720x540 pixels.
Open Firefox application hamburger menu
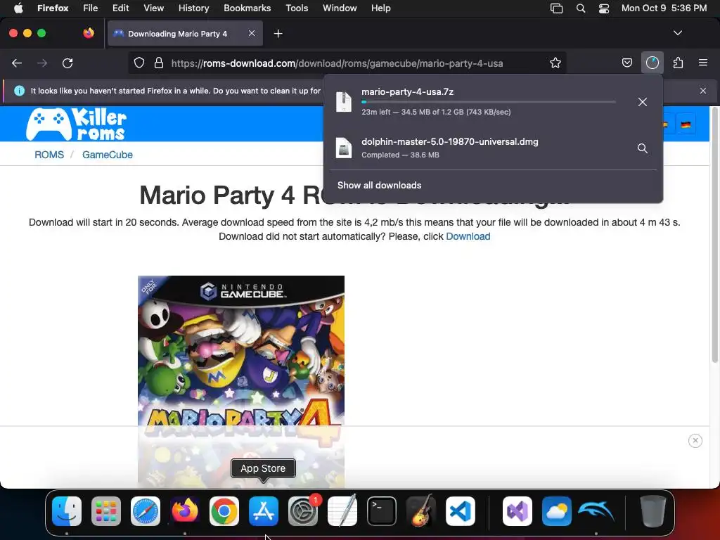click(703, 63)
